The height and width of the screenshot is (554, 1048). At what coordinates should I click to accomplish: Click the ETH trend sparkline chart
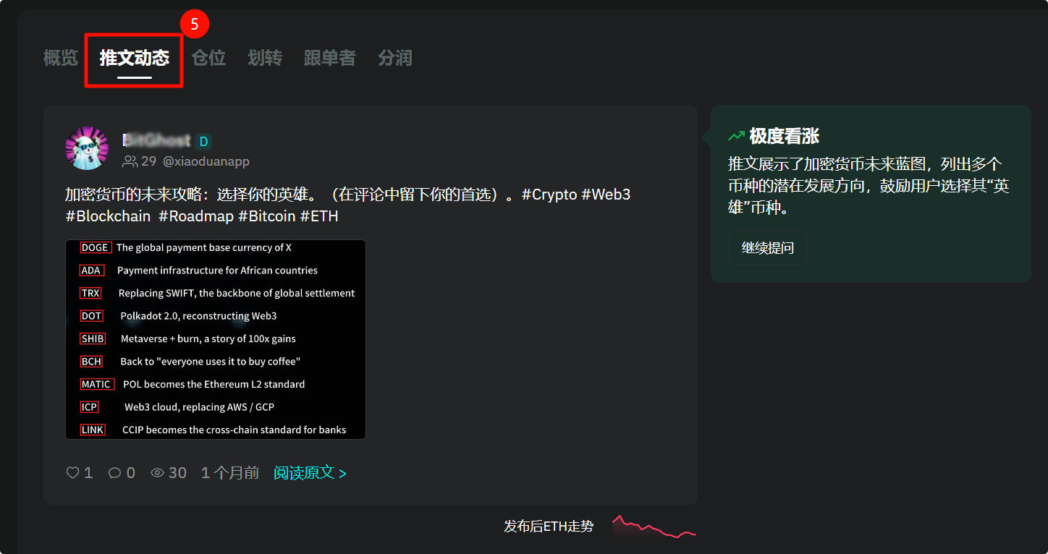click(x=654, y=527)
